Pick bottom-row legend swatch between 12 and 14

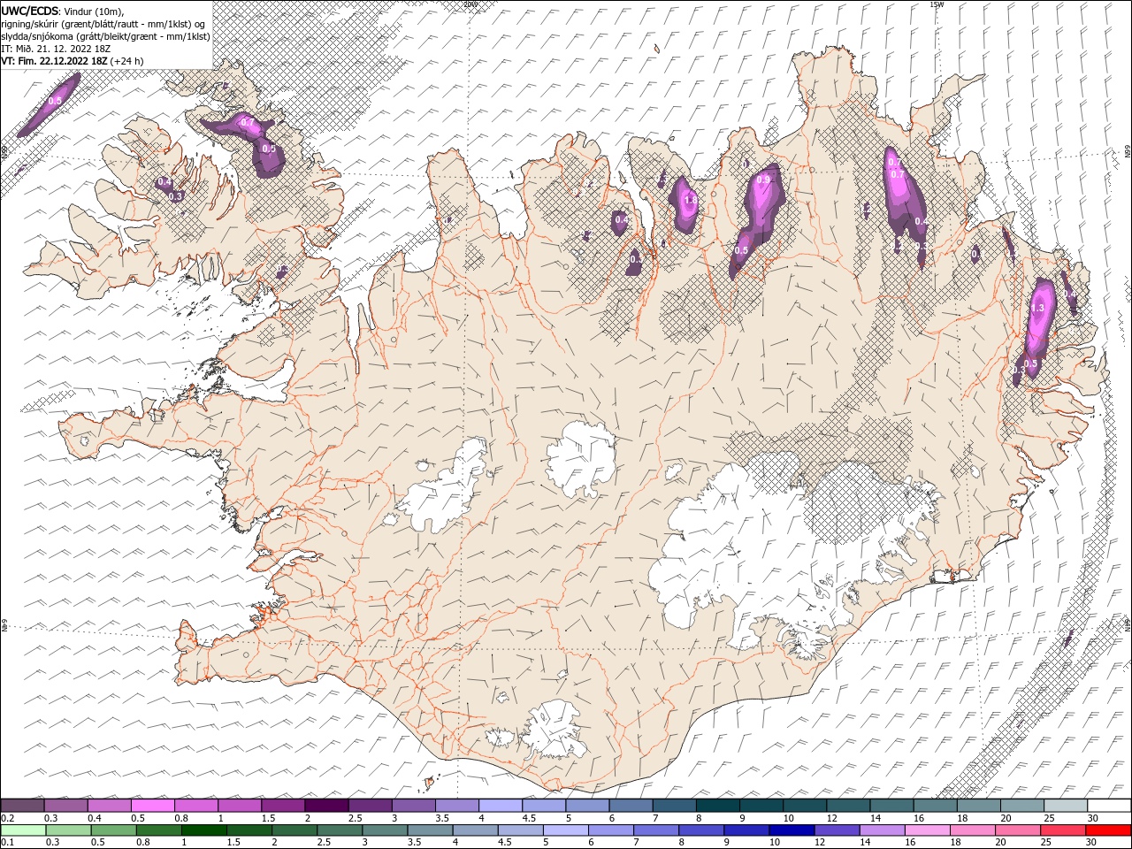(x=837, y=830)
